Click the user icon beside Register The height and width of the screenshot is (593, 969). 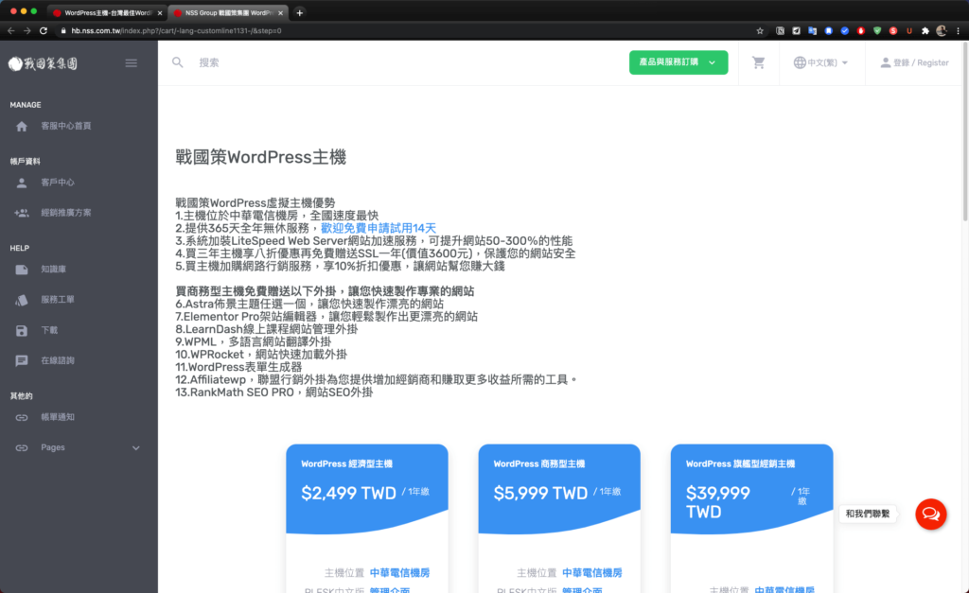886,62
